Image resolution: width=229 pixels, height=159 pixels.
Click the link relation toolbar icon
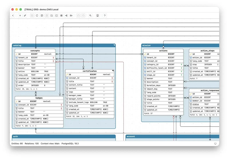pyautogui.click(x=25, y=15)
